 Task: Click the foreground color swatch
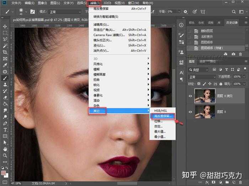coord(3,173)
